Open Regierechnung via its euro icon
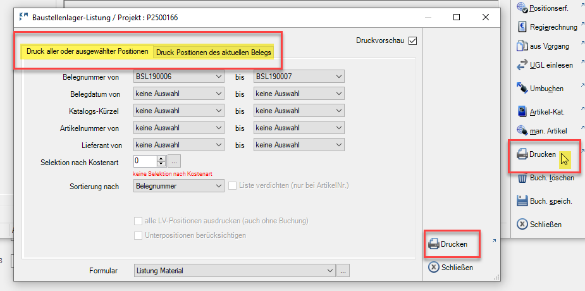This screenshot has height=291, width=585. 522,27
